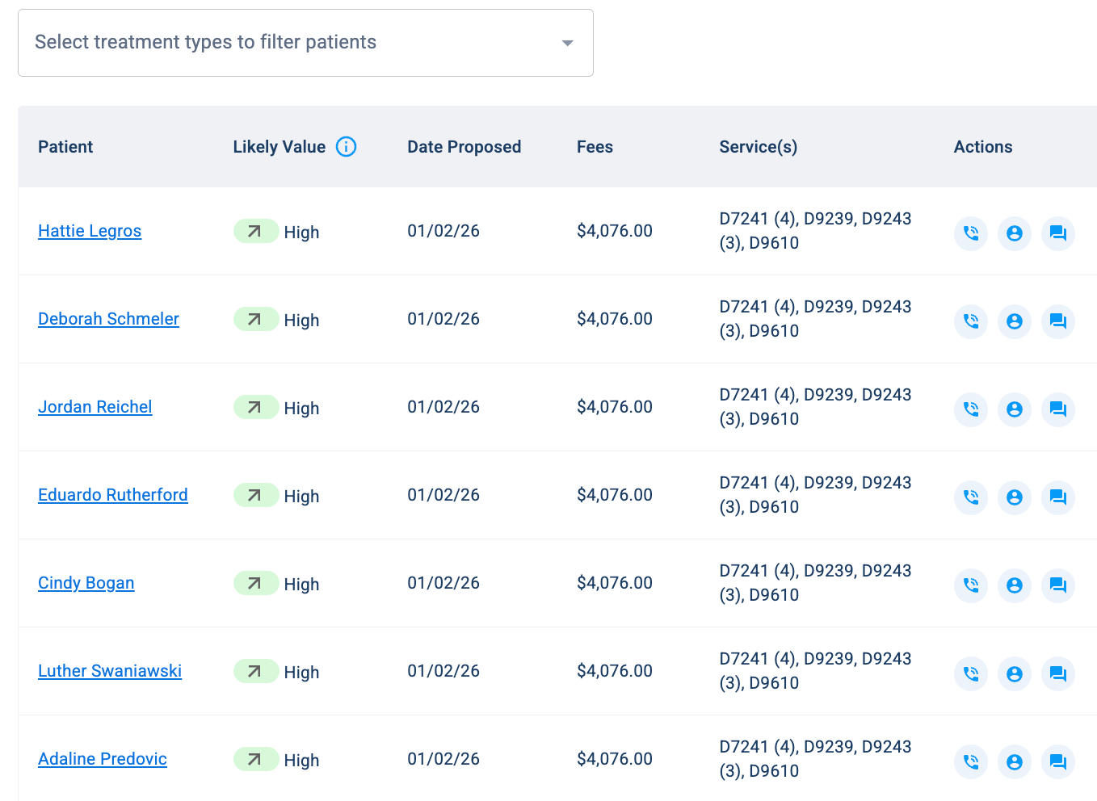Sort by the Date Proposed column header
This screenshot has height=801, width=1097.
tap(464, 147)
